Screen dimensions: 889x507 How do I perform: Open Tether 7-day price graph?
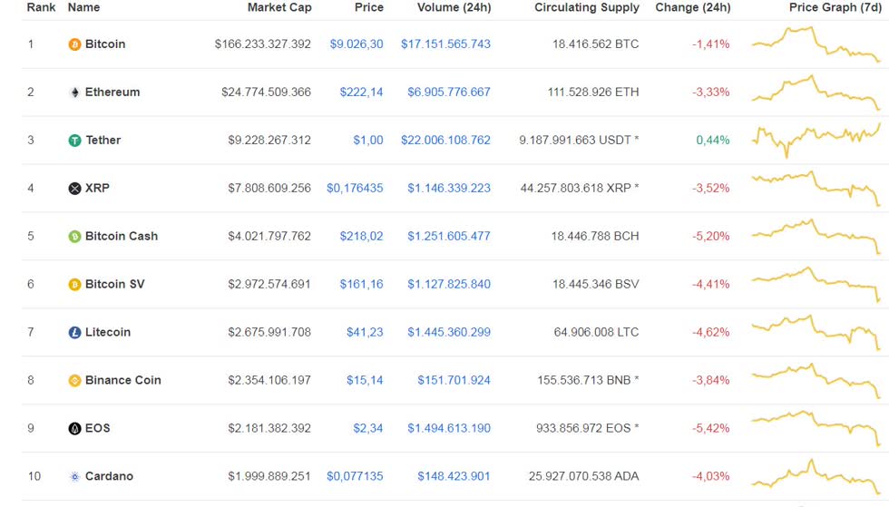(x=816, y=140)
